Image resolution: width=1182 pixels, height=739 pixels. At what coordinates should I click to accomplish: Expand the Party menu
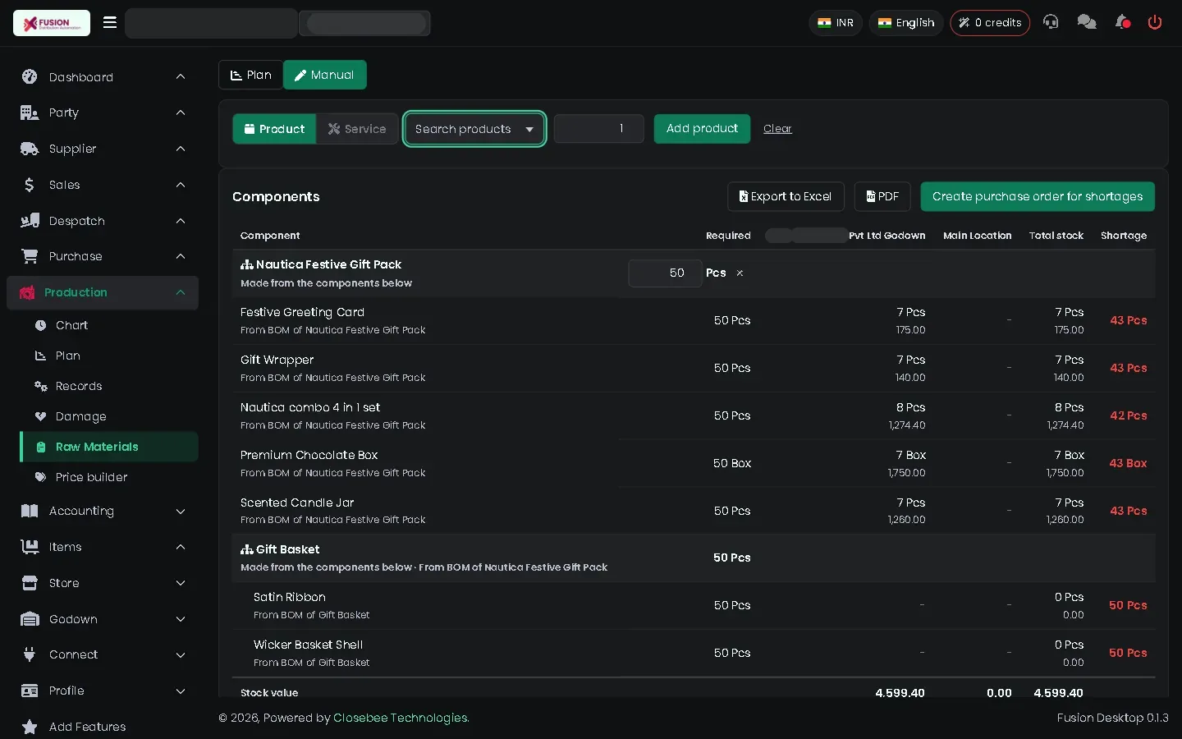103,112
